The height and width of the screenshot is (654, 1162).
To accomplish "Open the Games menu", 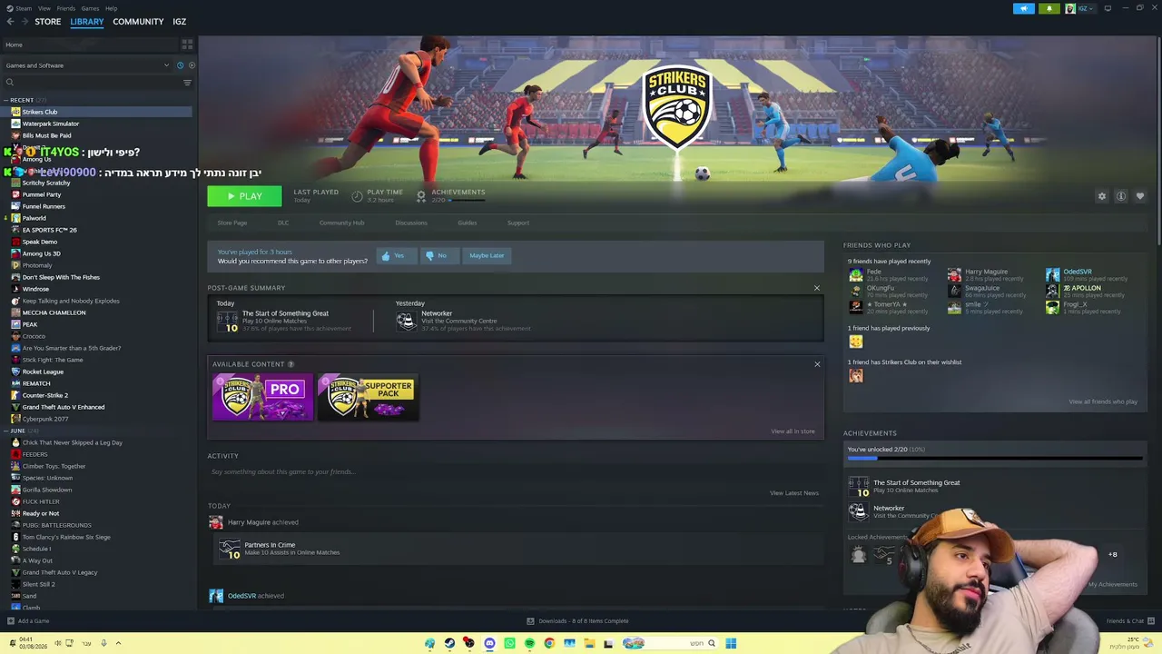I will (x=90, y=8).
